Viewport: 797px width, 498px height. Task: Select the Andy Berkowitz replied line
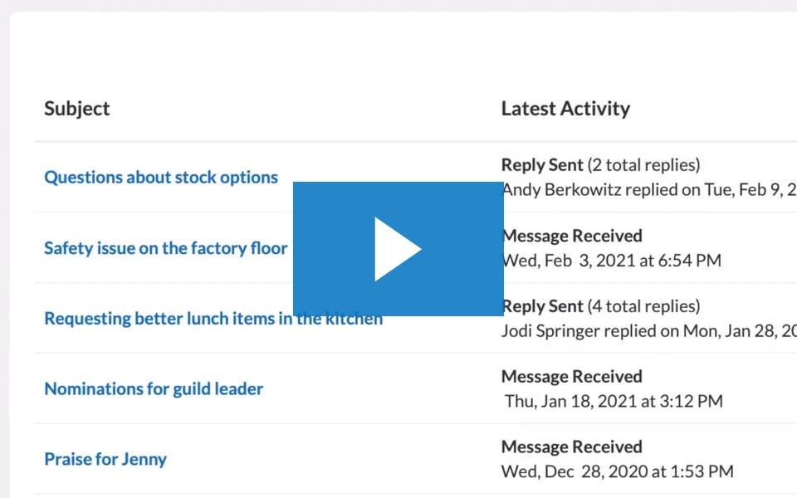point(649,189)
